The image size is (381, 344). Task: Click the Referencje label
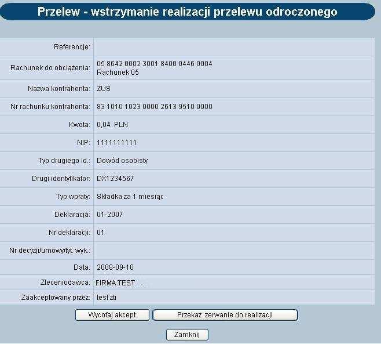click(x=72, y=47)
